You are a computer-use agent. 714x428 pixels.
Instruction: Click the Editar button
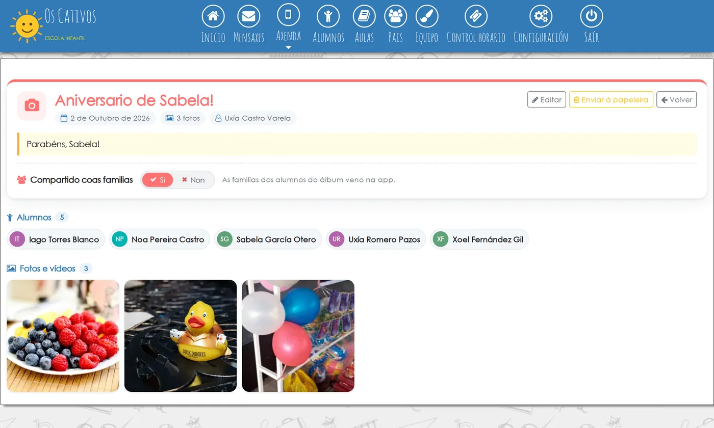547,99
